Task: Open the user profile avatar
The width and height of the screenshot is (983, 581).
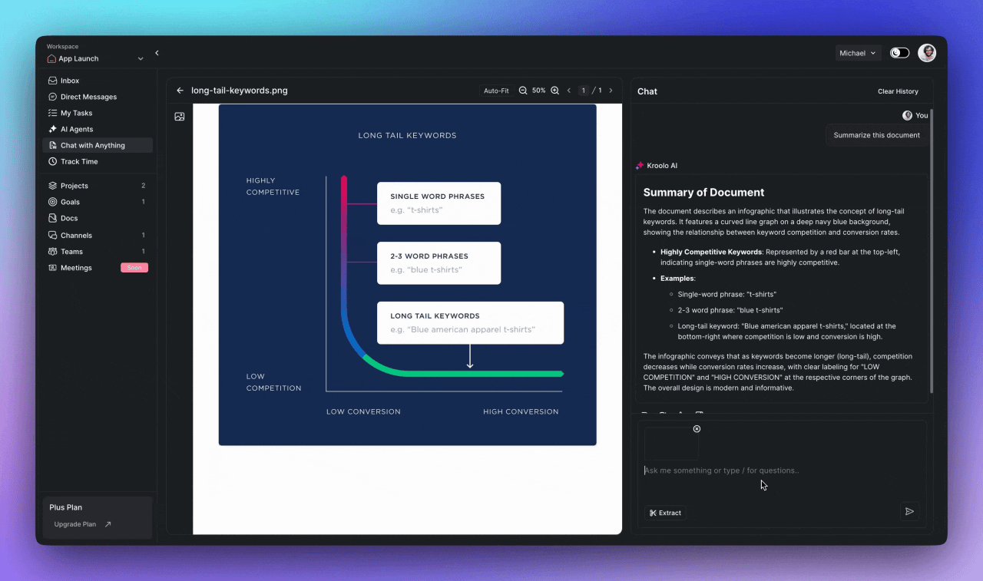Action: pyautogui.click(x=927, y=53)
